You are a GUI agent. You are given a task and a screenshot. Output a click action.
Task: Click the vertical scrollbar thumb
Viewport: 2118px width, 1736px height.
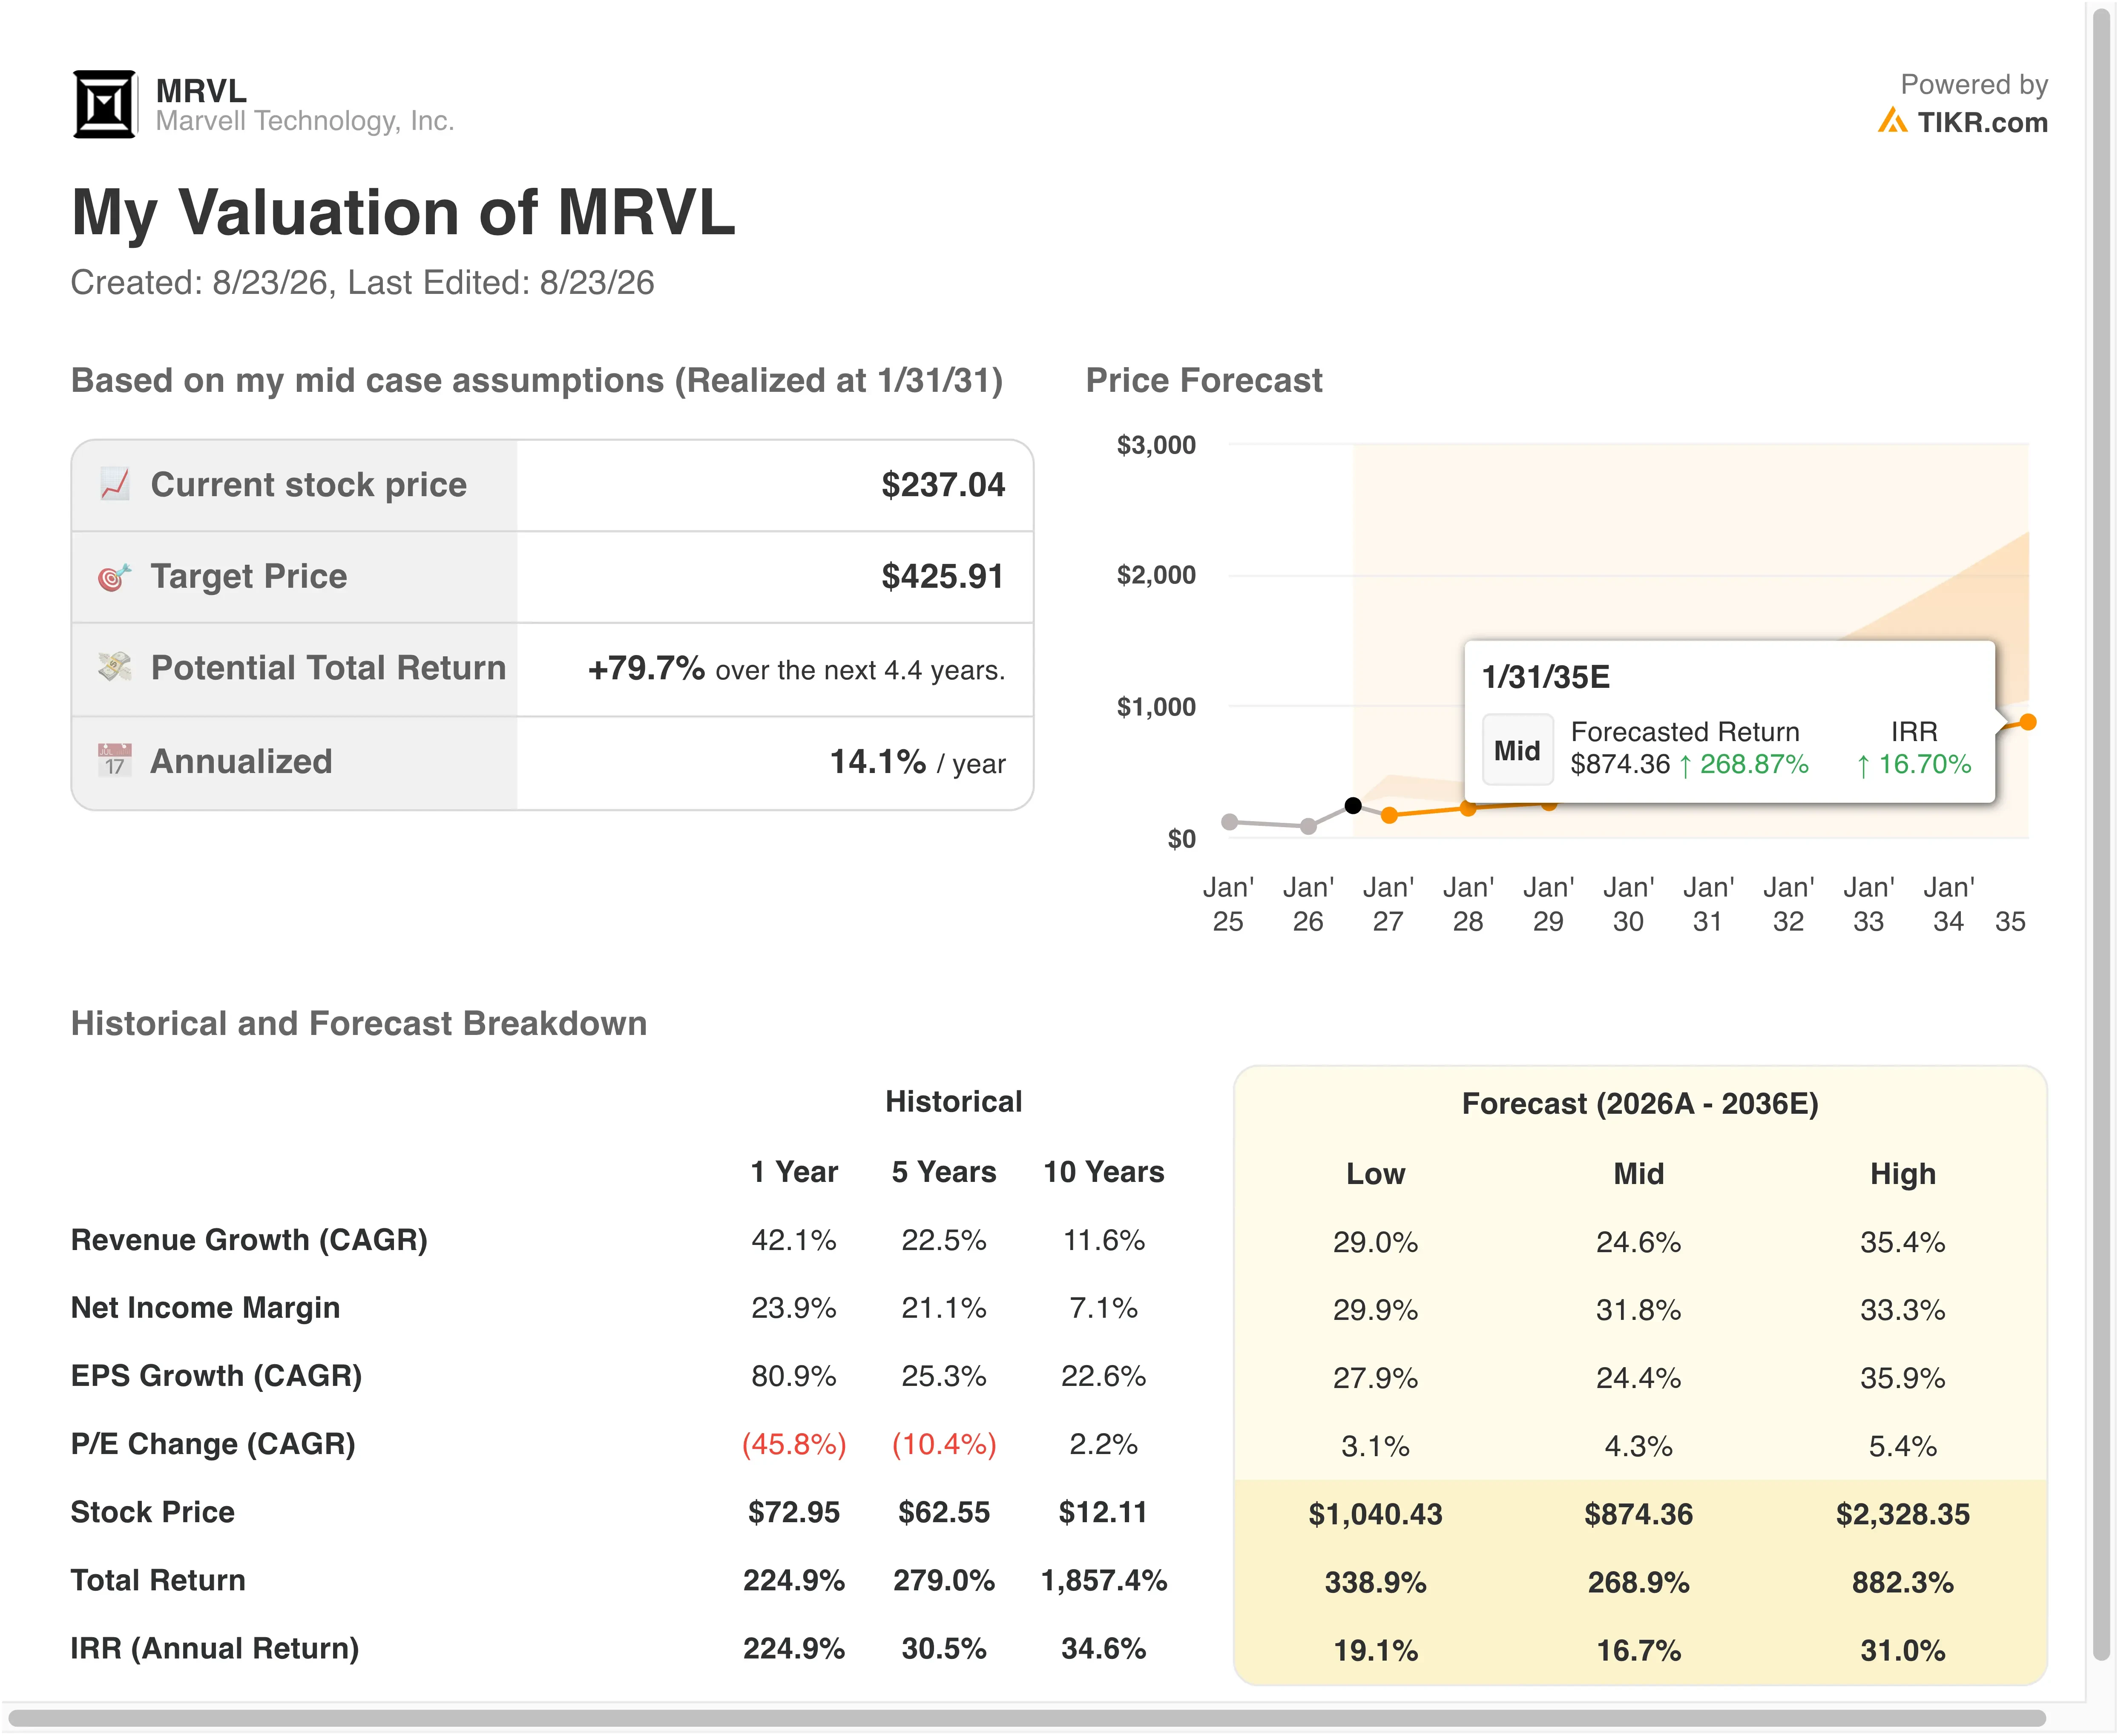[x=2101, y=835]
